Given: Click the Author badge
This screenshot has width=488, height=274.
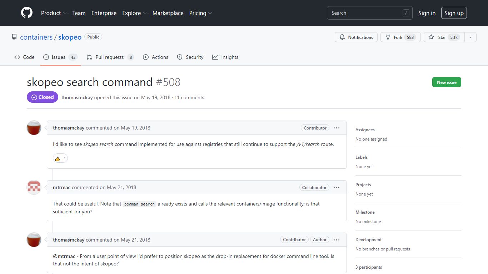Looking at the screenshot, I should coord(320,240).
